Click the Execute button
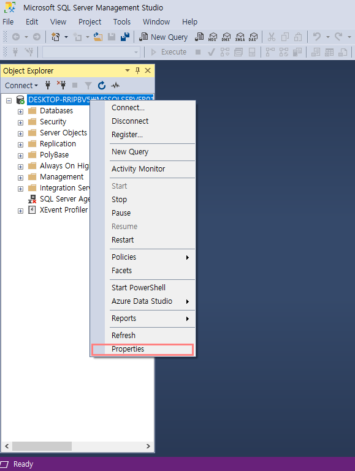The image size is (355, 471). [169, 52]
